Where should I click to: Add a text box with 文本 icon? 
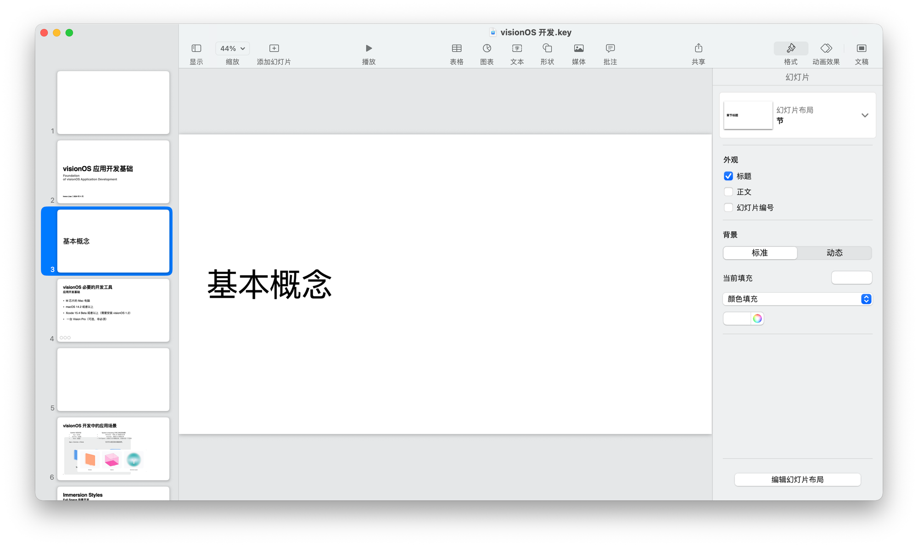click(517, 48)
